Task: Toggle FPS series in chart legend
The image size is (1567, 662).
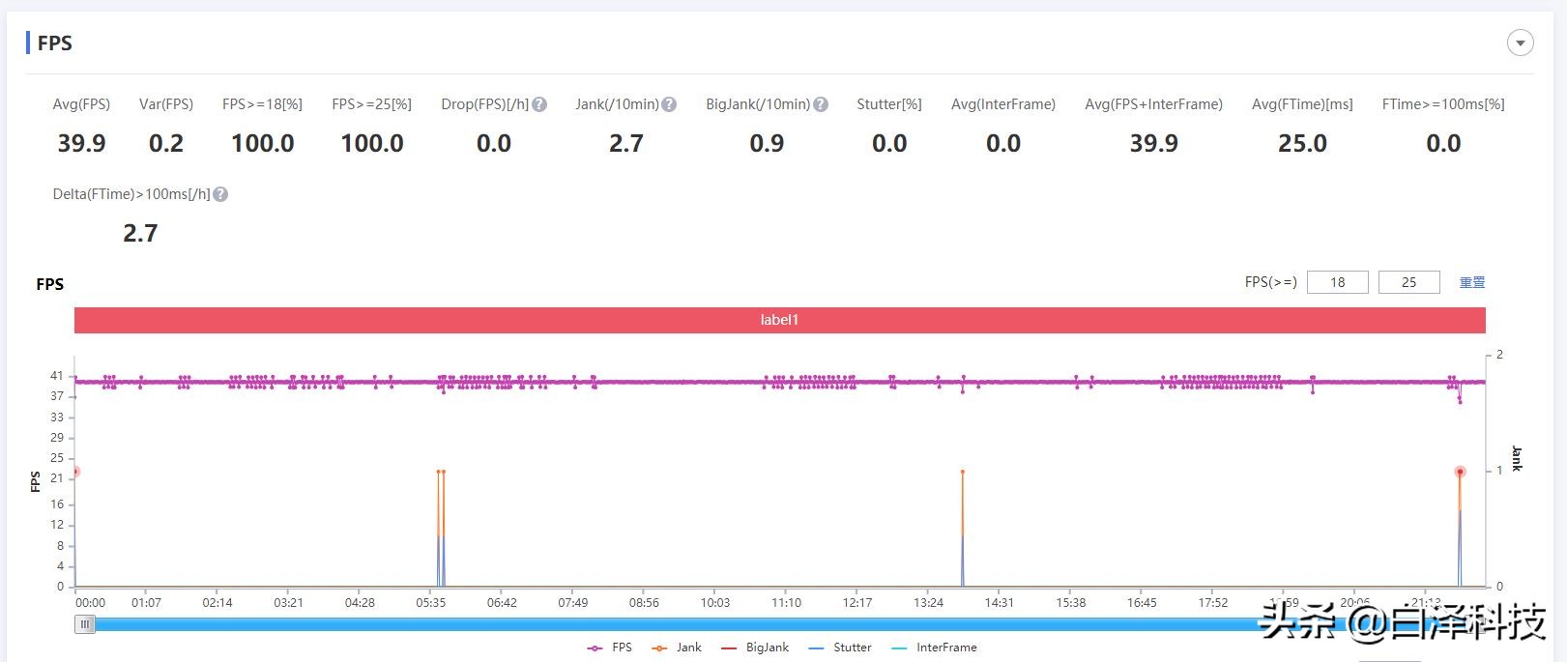Action: (x=610, y=648)
